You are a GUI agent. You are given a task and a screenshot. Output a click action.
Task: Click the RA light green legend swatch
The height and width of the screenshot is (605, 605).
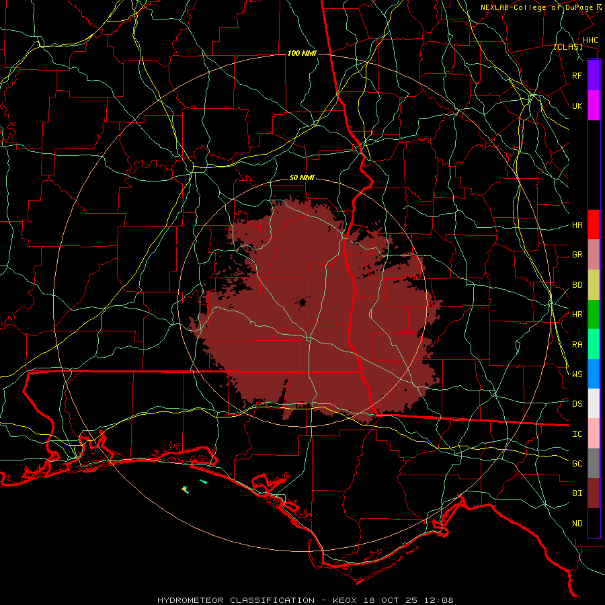click(x=594, y=344)
